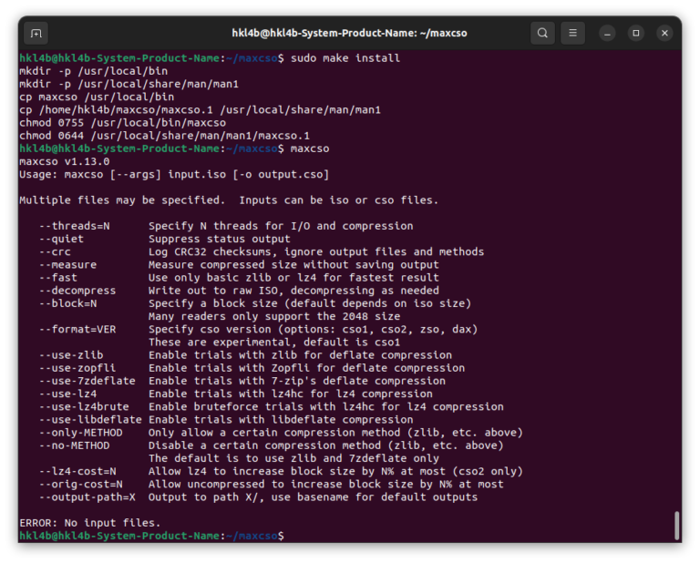Click the "chmod 0755" command line

tap(122, 123)
